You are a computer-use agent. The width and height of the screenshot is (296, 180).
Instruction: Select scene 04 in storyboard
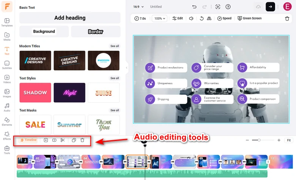click(91, 162)
